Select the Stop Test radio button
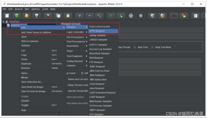Image resolution: width=207 pixels, height=118 pixels. pos(135,47)
